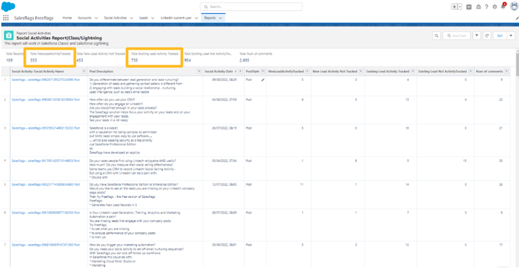
Task: Open PostStyle column menu arrow
Action: coord(263,71)
